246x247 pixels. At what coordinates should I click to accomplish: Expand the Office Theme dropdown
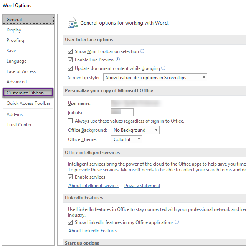click(x=127, y=139)
